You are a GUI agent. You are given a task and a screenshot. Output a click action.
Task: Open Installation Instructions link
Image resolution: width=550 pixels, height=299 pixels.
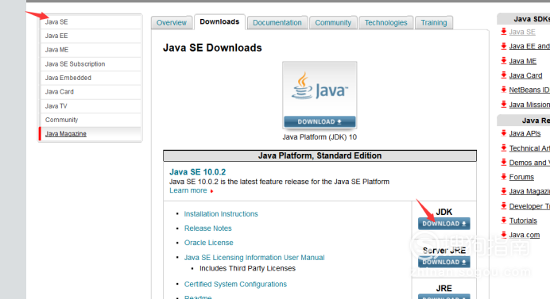(x=221, y=214)
